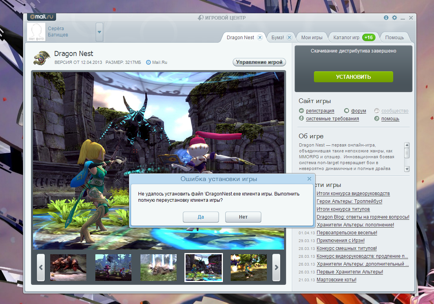
Task: Minimize the Игровой центр window
Action: (403, 18)
